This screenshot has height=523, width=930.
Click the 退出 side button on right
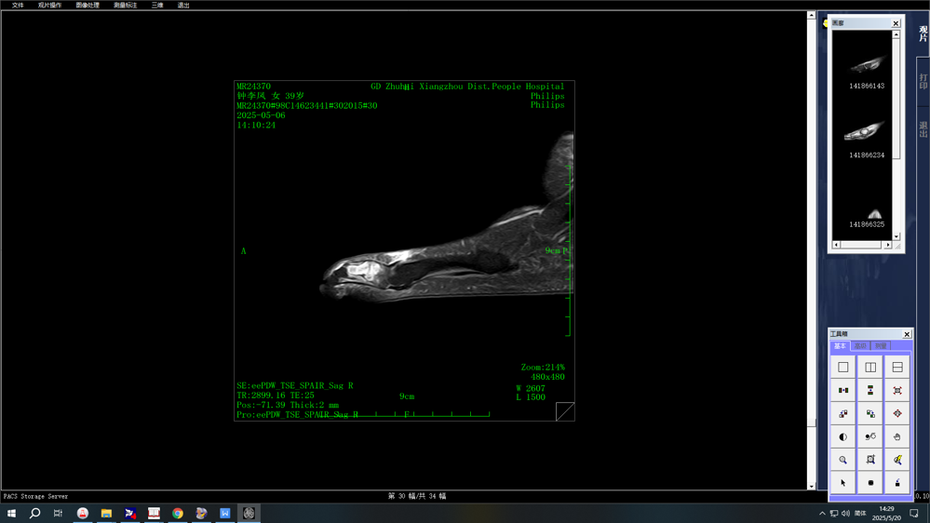pyautogui.click(x=923, y=128)
